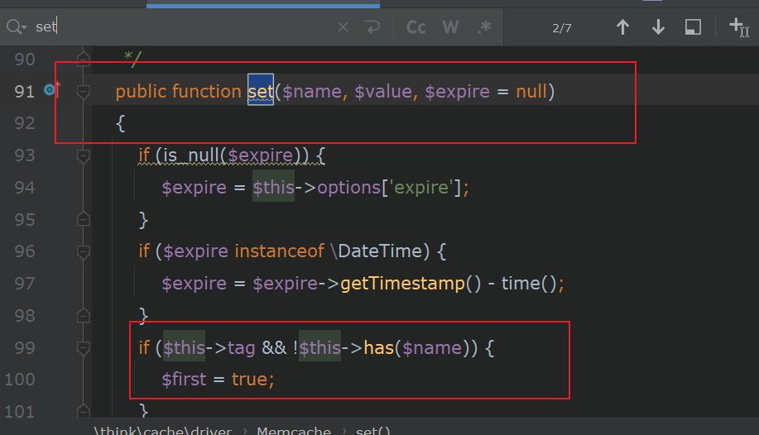
Task: Open search history via magnifier icon
Action: pyautogui.click(x=16, y=27)
